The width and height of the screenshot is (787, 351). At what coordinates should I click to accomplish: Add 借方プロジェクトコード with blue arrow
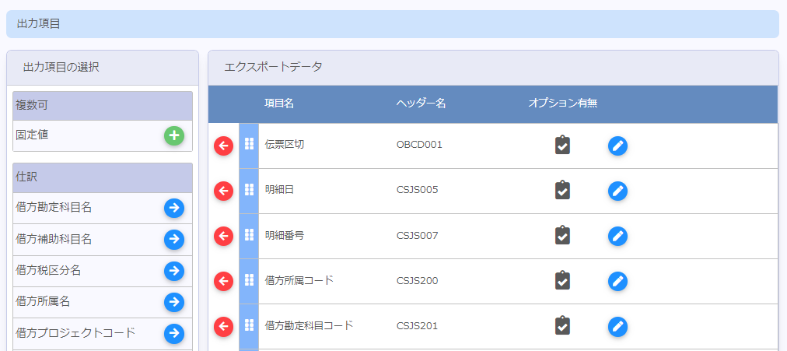[174, 333]
